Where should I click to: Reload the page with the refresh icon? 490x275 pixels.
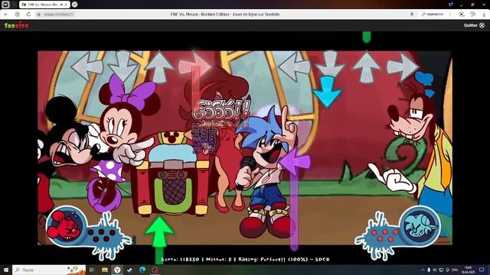point(28,14)
